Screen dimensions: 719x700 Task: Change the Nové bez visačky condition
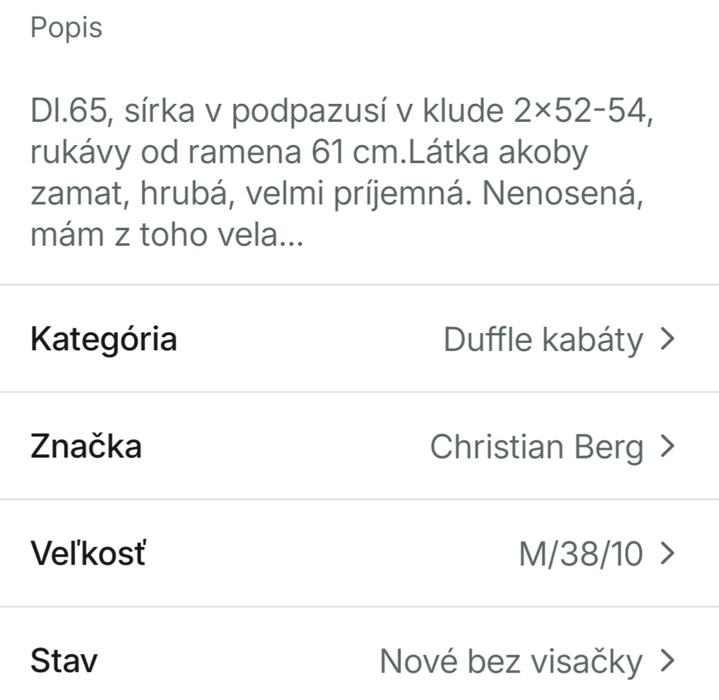point(511,661)
